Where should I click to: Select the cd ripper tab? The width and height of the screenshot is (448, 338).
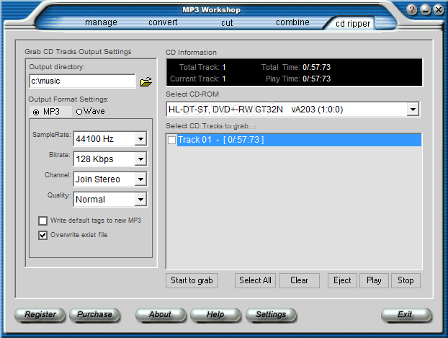pos(353,24)
